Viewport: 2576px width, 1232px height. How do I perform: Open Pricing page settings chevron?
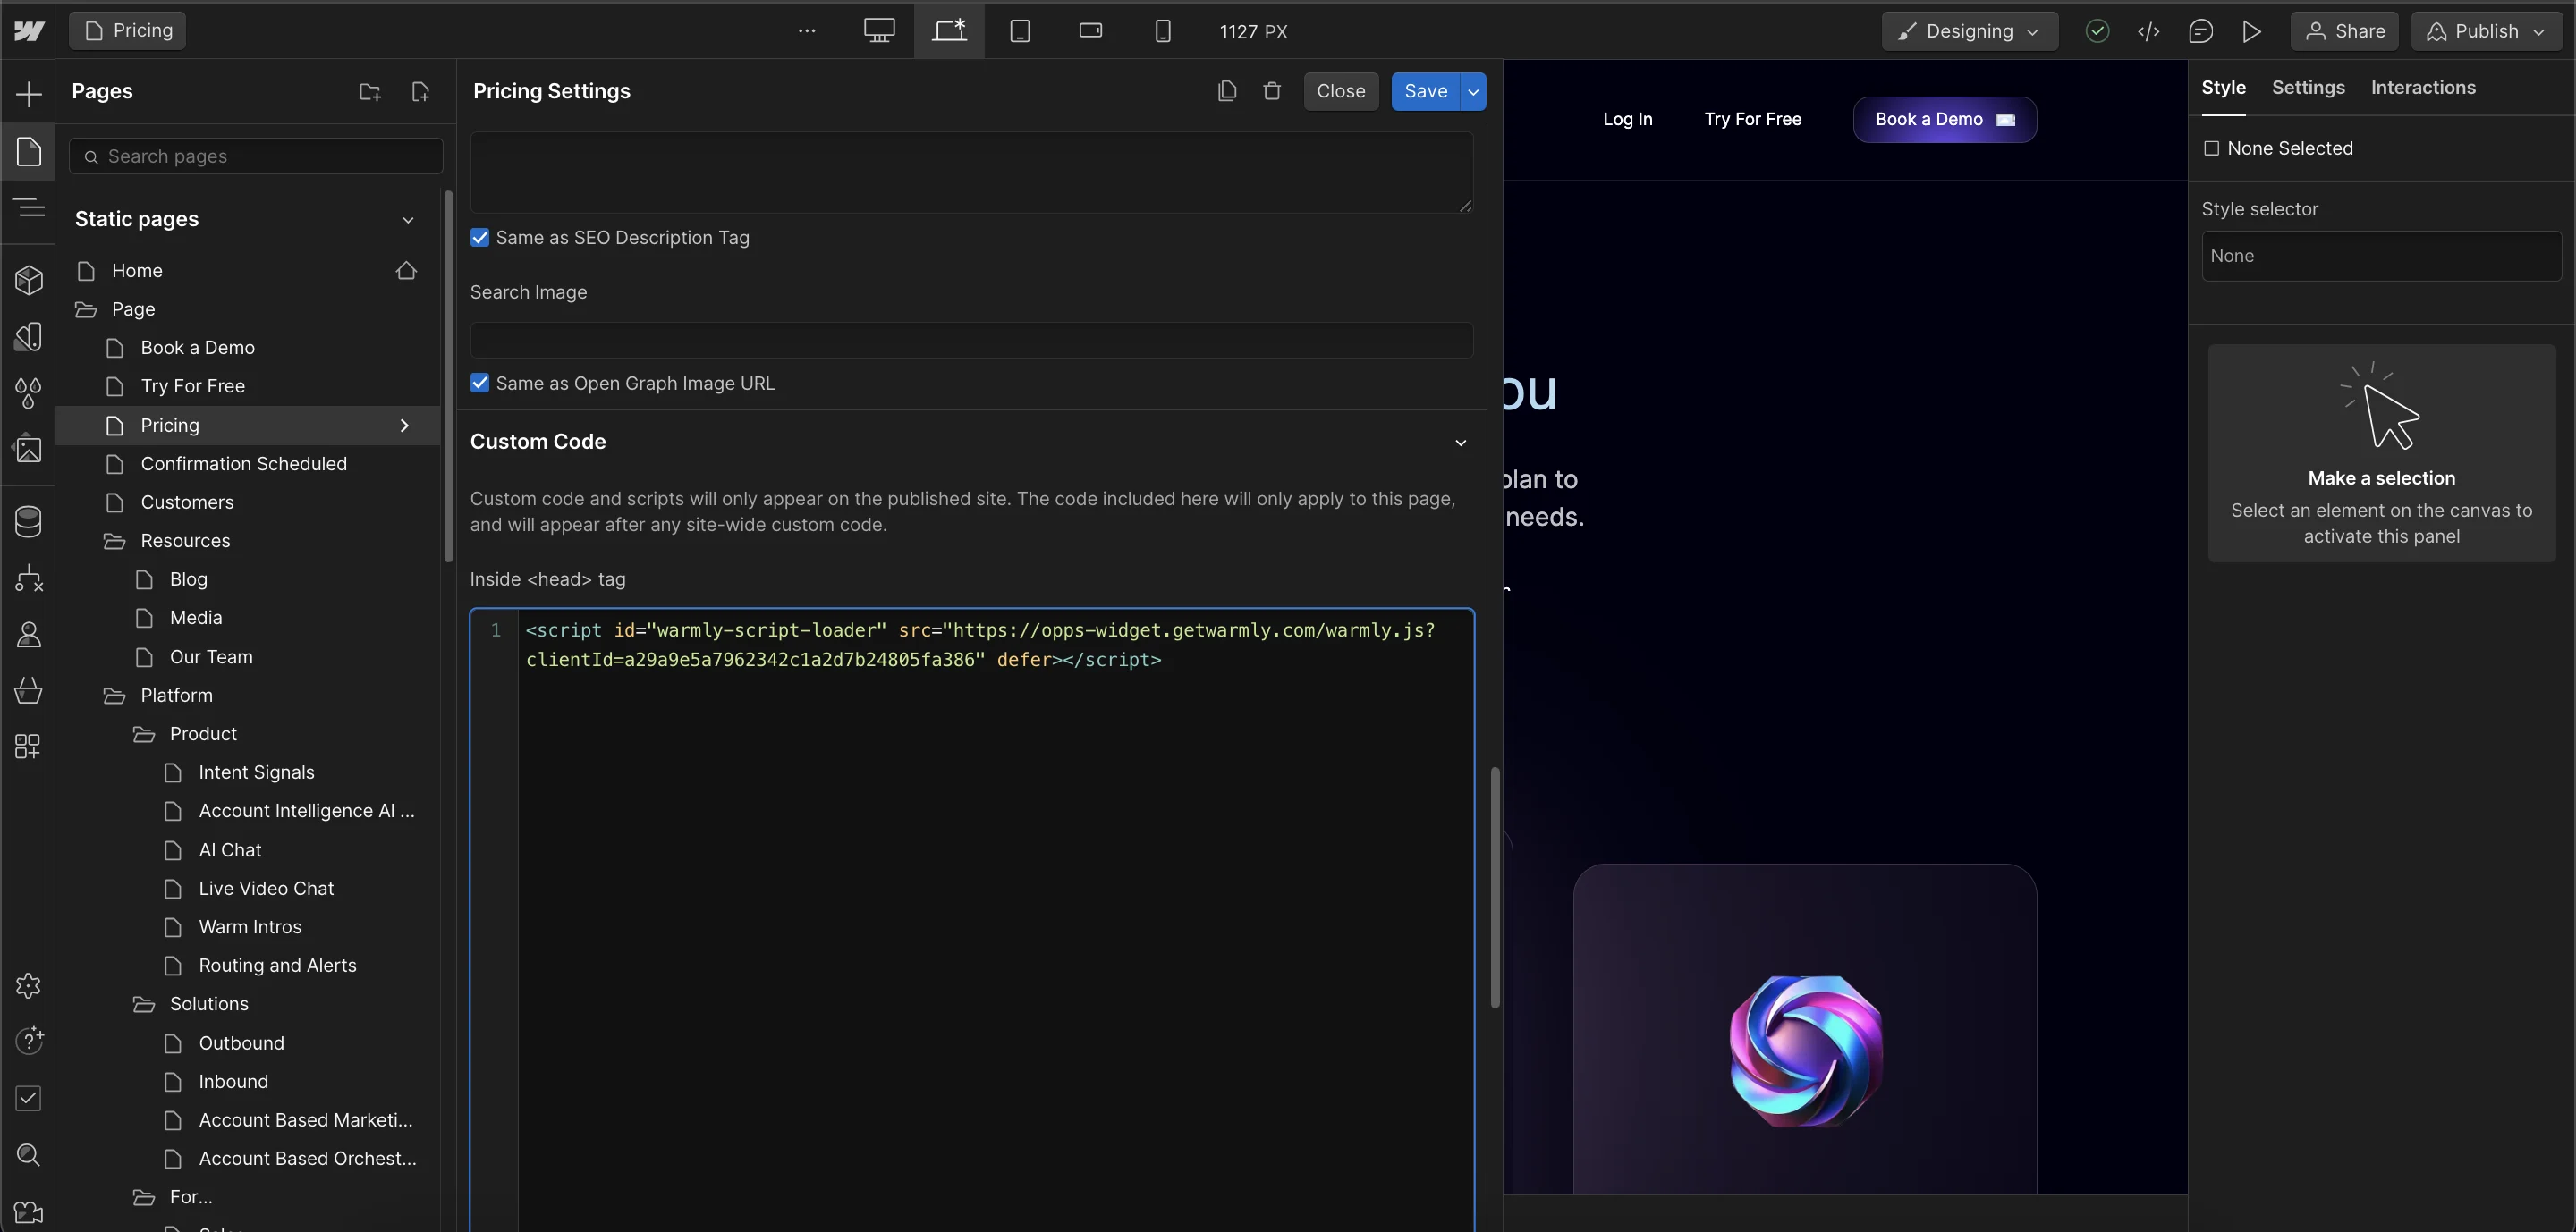point(405,426)
